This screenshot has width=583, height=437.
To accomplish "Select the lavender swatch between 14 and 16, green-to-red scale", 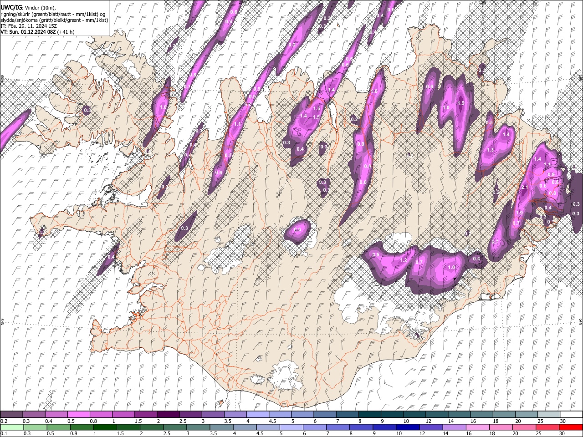I will coord(455,427).
